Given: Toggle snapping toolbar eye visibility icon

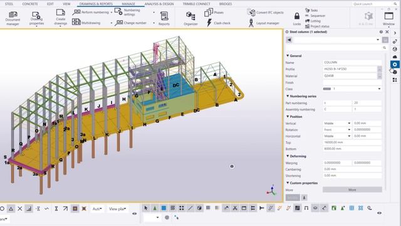Looking at the screenshot, I should [135, 213].
